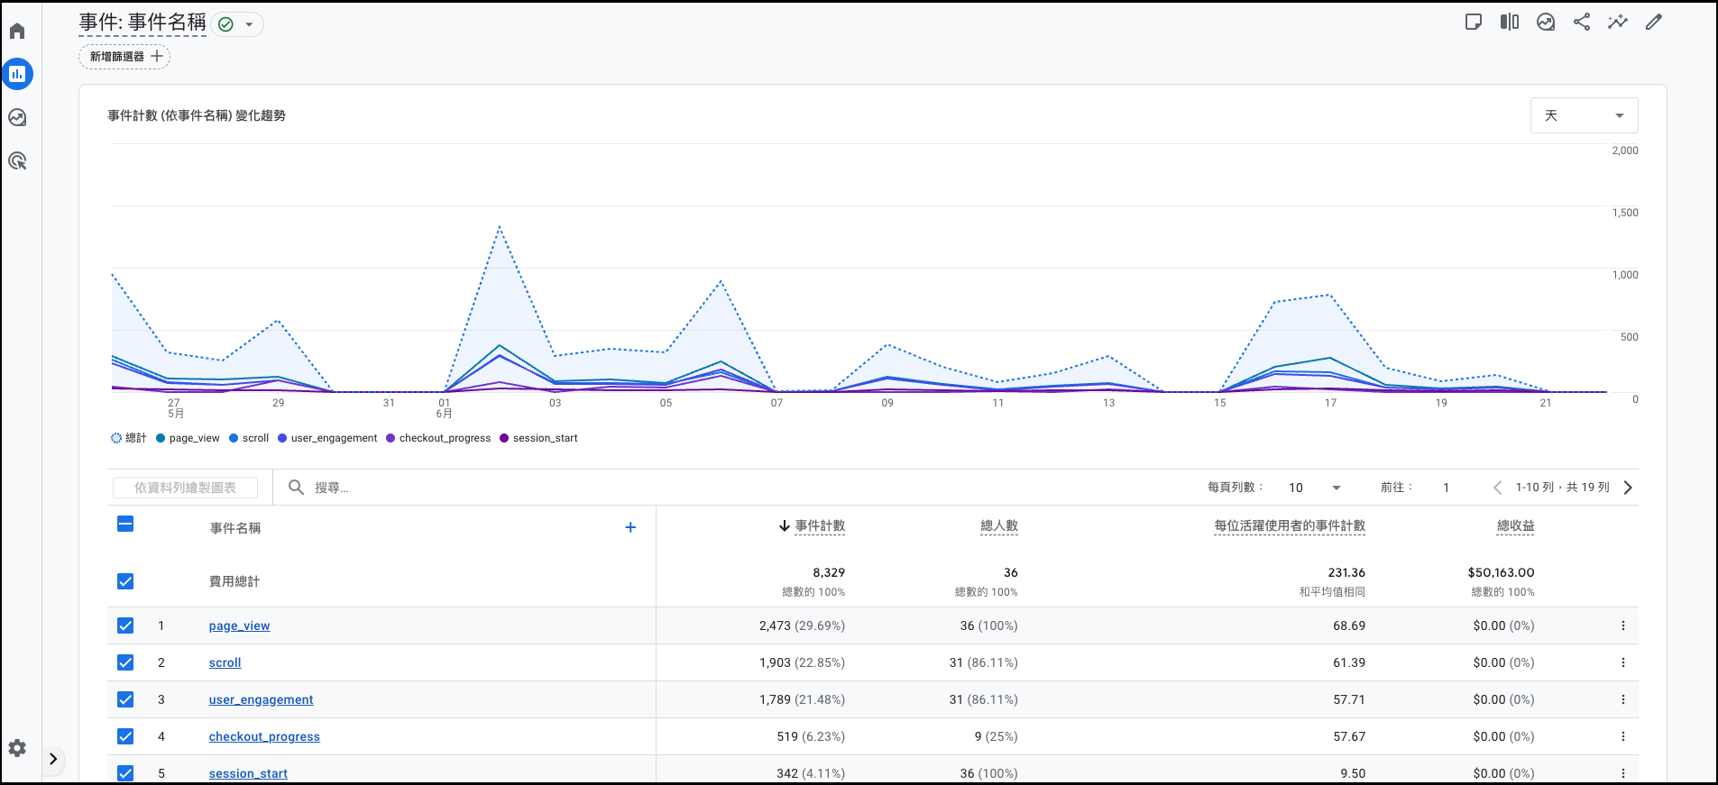This screenshot has width=1718, height=785.
Task: Open the rows per page dropdown
Action: [1314, 488]
